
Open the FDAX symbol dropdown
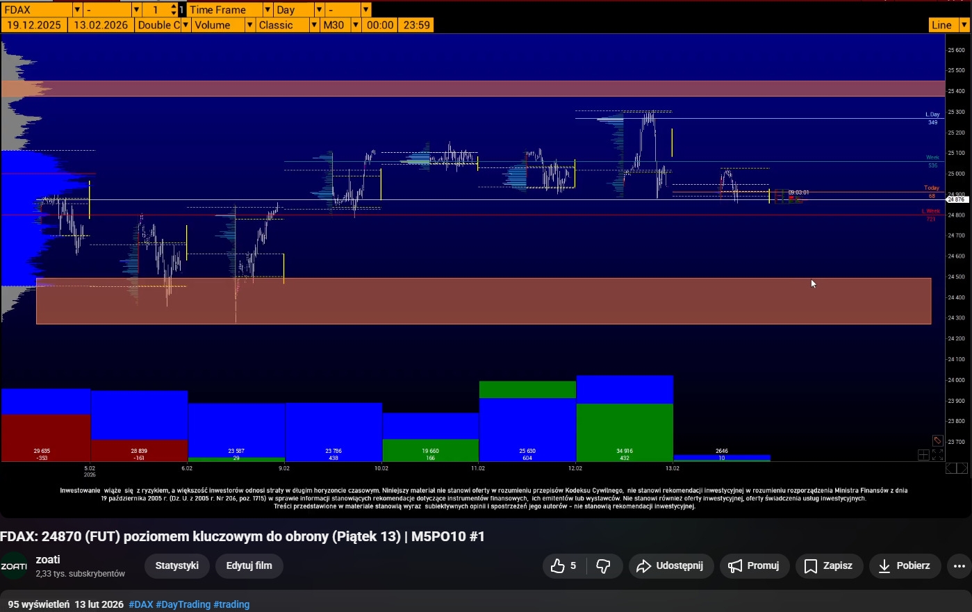pyautogui.click(x=77, y=10)
